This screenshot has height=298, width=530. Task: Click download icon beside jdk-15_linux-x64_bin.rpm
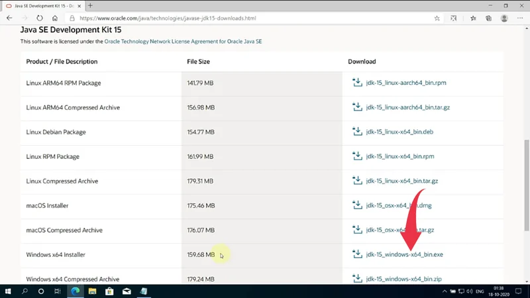(356, 156)
